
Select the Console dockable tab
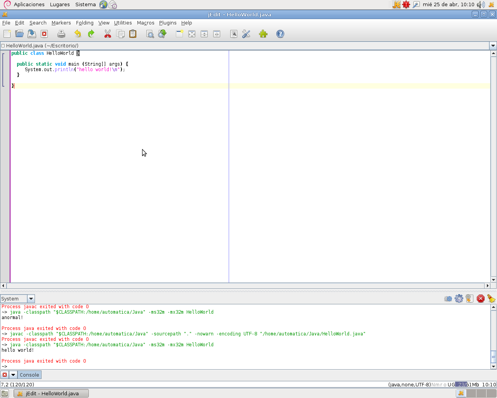(x=30, y=375)
